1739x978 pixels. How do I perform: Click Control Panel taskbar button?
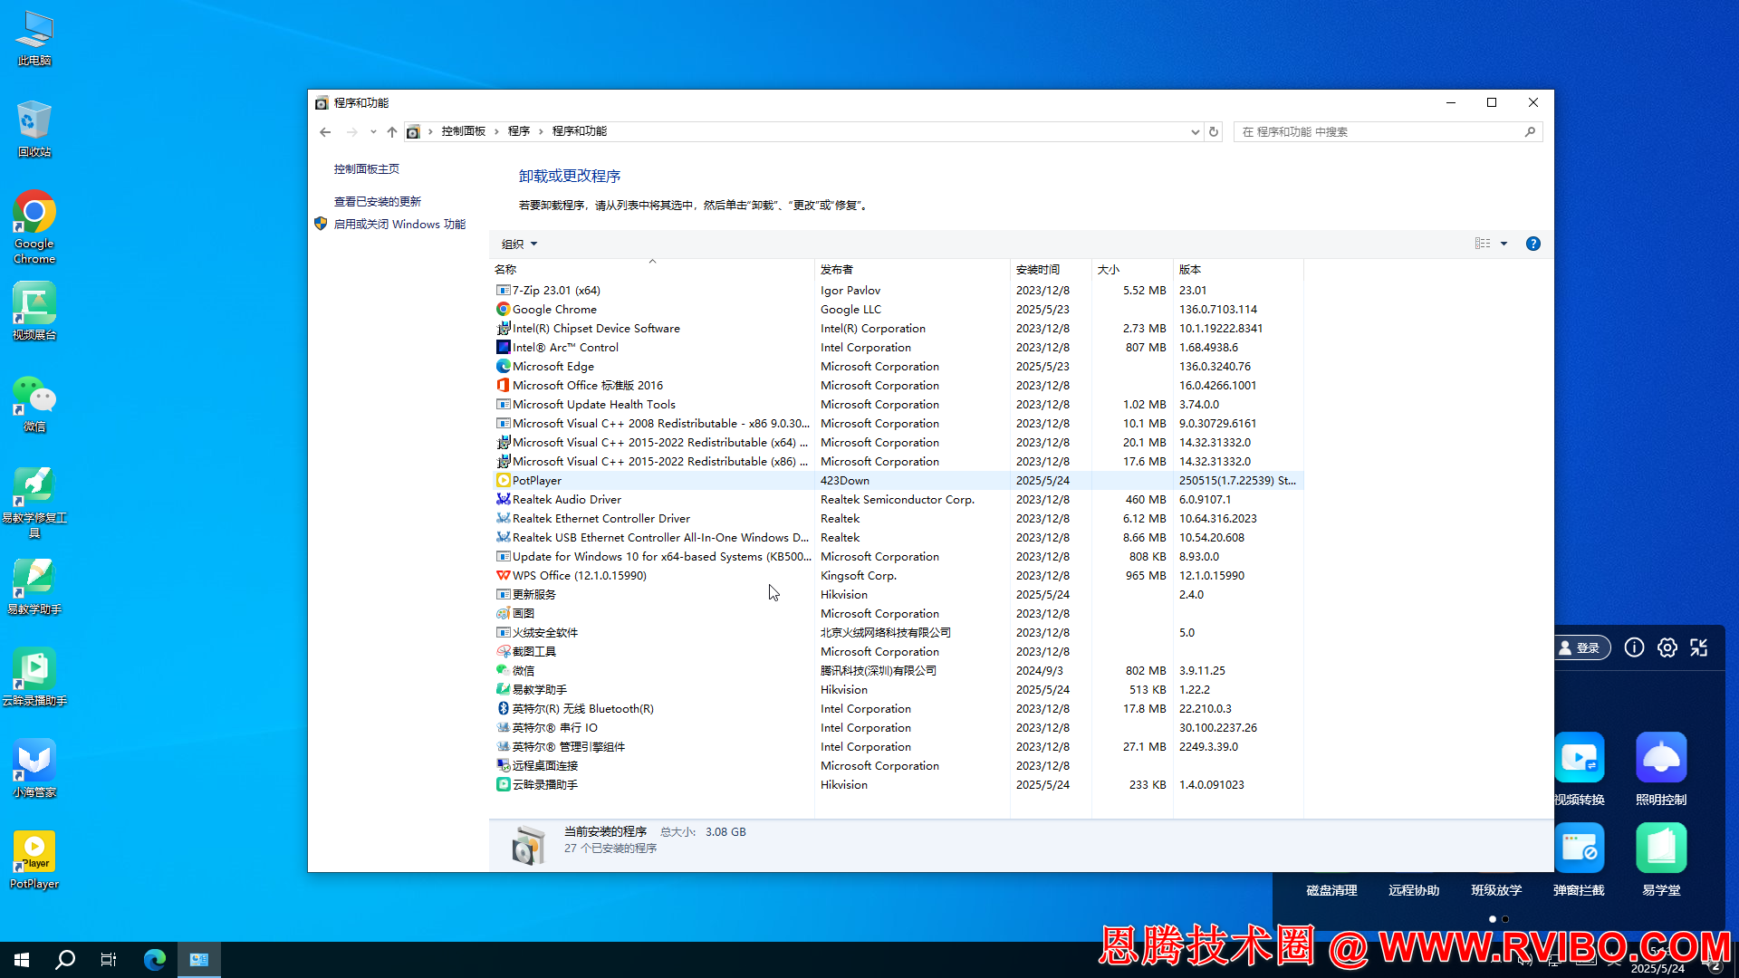tap(199, 959)
